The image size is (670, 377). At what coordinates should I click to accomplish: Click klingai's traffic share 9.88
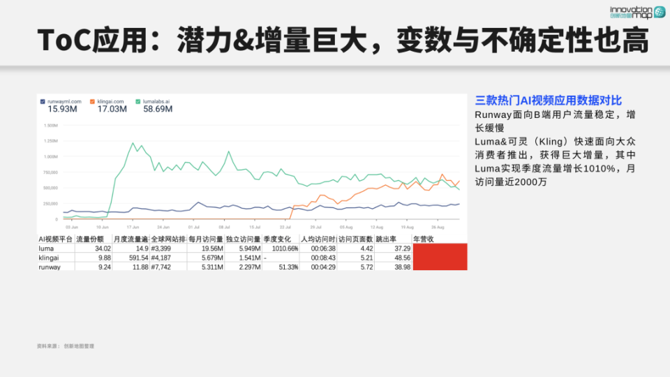point(104,258)
